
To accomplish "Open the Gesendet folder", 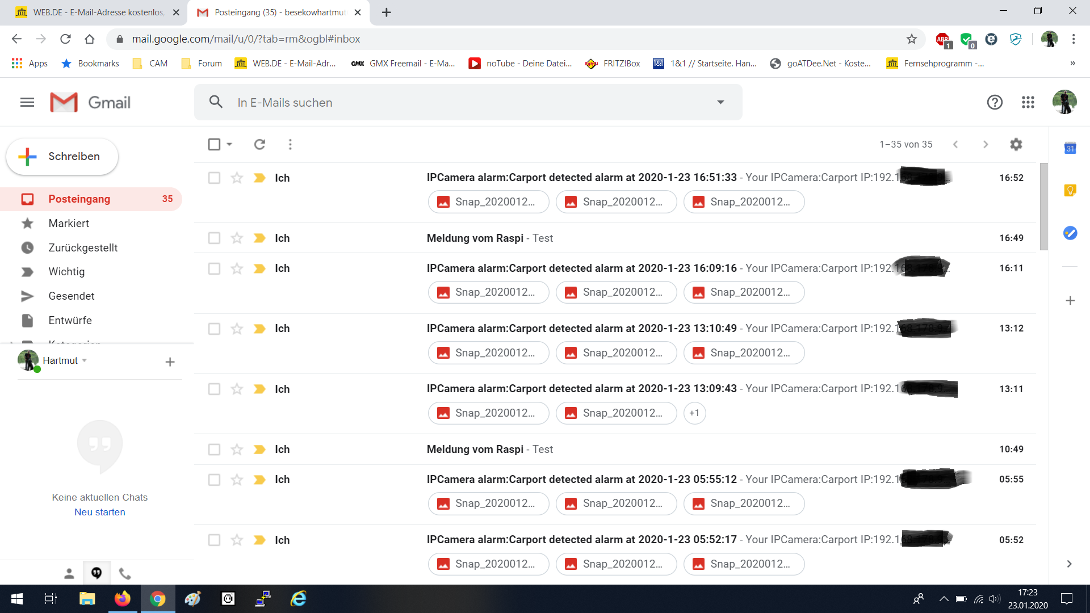I will coord(72,296).
